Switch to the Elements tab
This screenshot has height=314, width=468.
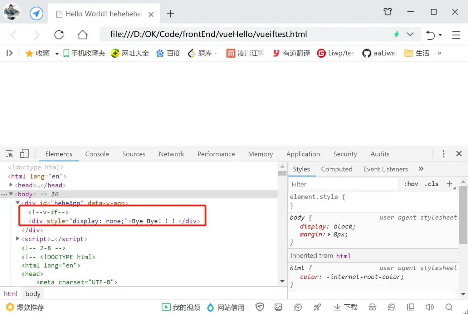coord(59,154)
